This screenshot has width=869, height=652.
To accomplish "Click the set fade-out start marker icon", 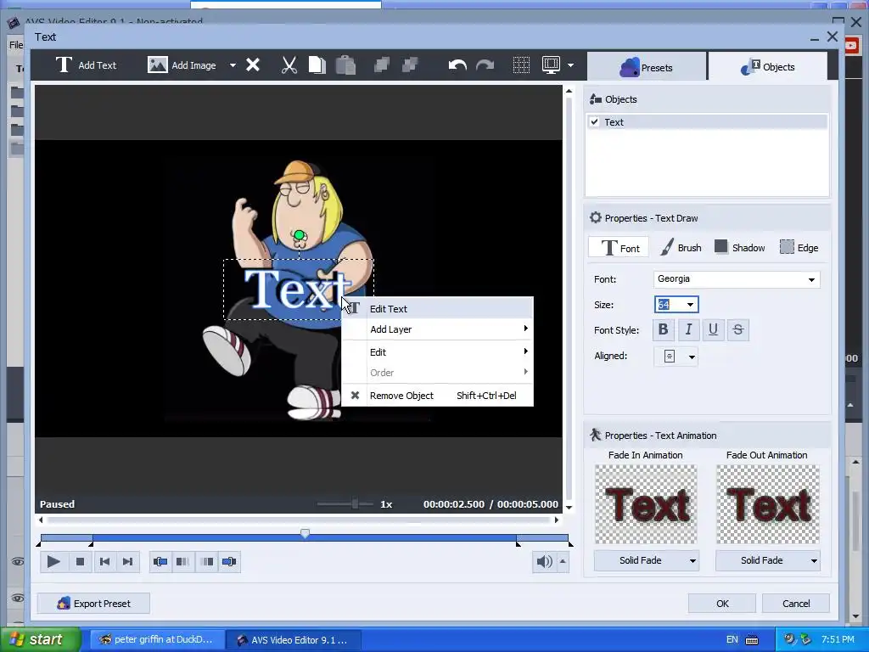I will (x=207, y=562).
